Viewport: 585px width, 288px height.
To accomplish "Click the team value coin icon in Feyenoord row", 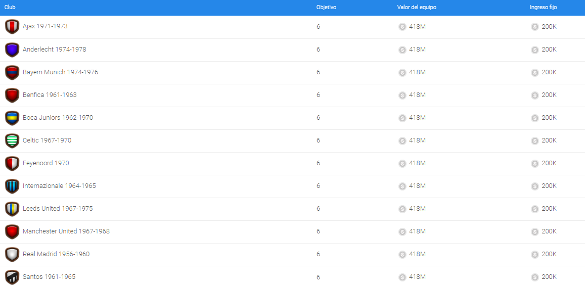I will tap(402, 163).
